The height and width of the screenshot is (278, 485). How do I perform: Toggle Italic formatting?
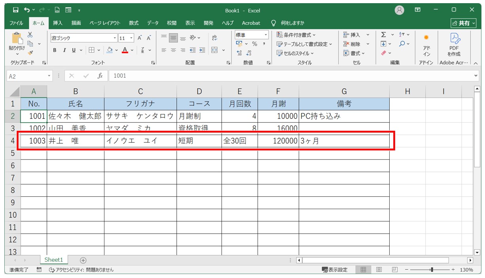click(x=64, y=50)
